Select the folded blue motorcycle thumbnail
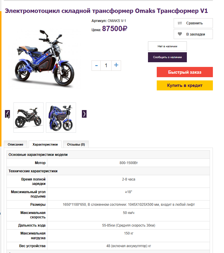This screenshot has height=253, width=224. 61,117
